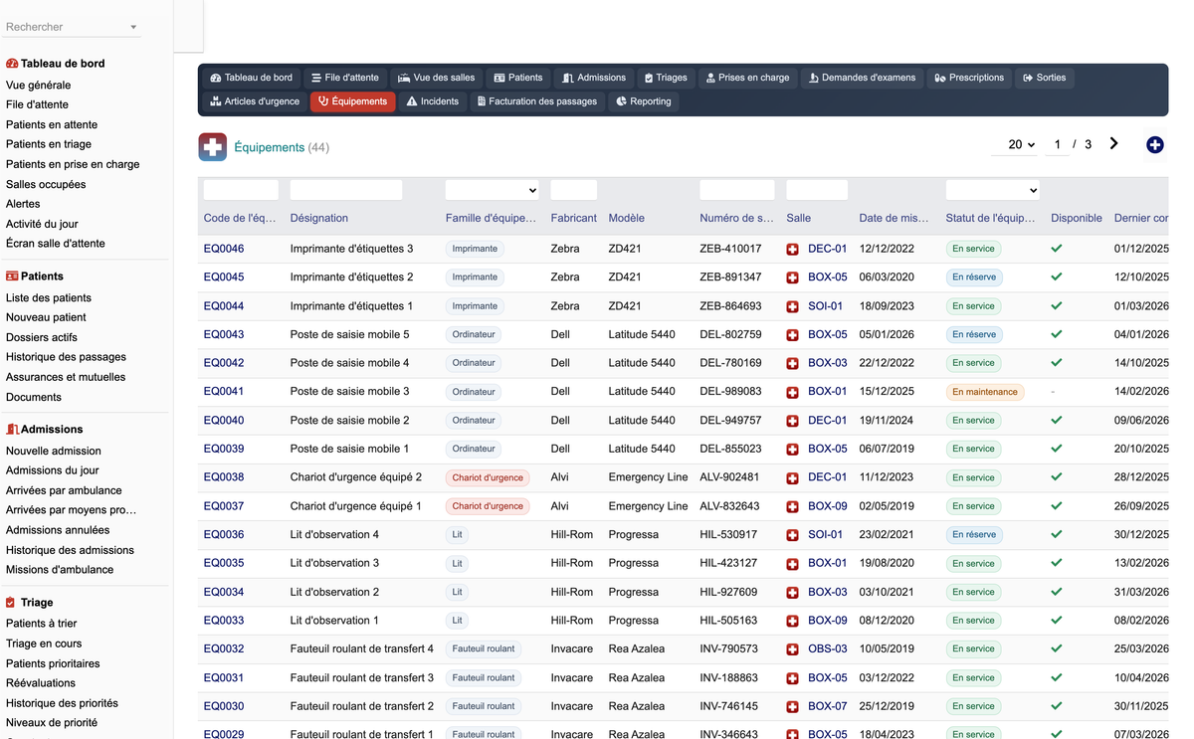Open the Incidents tab
The height and width of the screenshot is (739, 1194).
[433, 101]
